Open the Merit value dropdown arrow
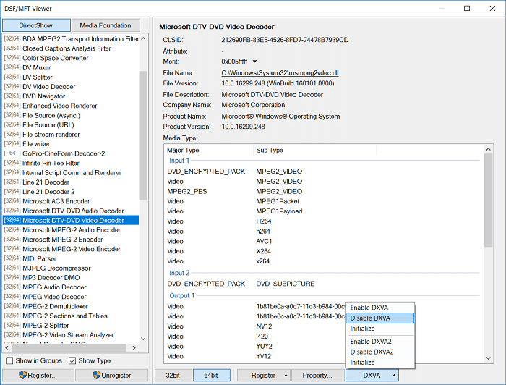 [254, 62]
